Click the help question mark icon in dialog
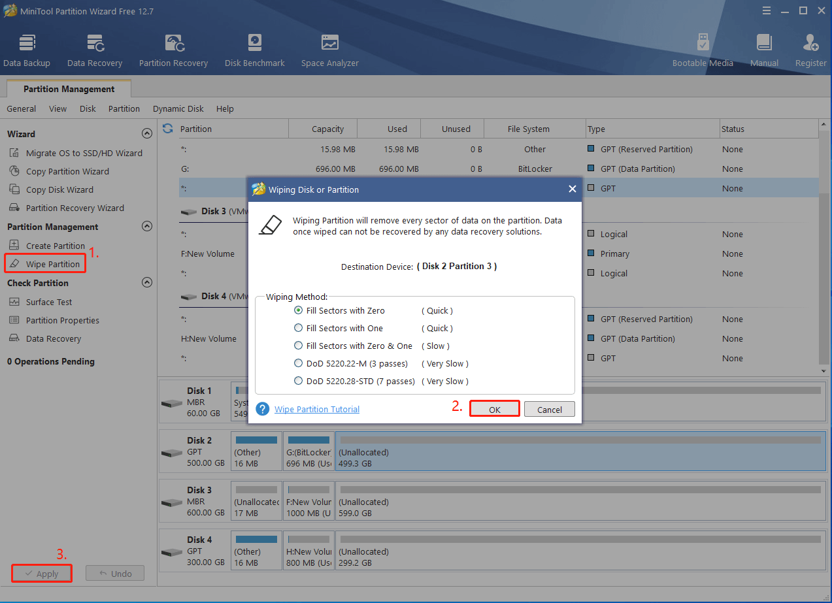Image resolution: width=832 pixels, height=603 pixels. click(x=263, y=409)
